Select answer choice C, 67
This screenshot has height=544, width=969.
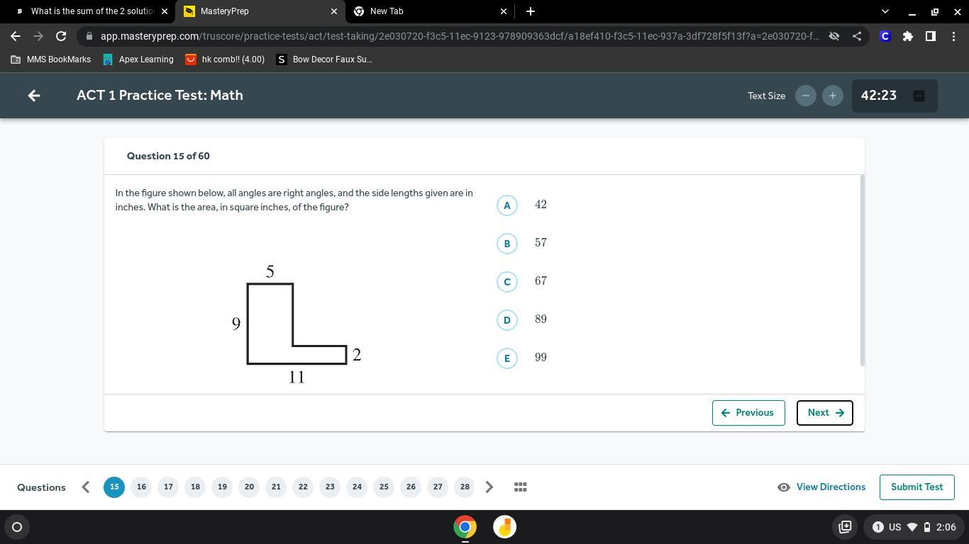coord(506,282)
